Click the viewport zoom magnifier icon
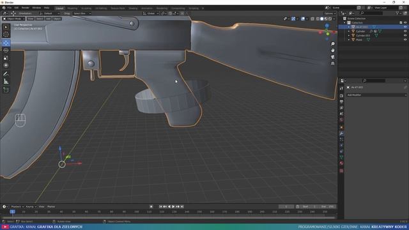 tap(332, 44)
